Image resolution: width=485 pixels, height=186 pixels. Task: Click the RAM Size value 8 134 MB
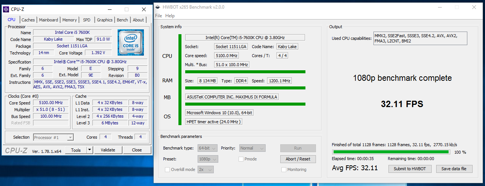tap(207, 81)
